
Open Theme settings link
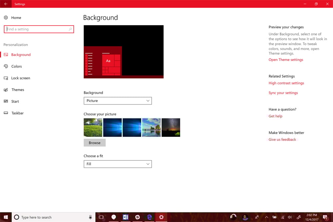pos(286,60)
